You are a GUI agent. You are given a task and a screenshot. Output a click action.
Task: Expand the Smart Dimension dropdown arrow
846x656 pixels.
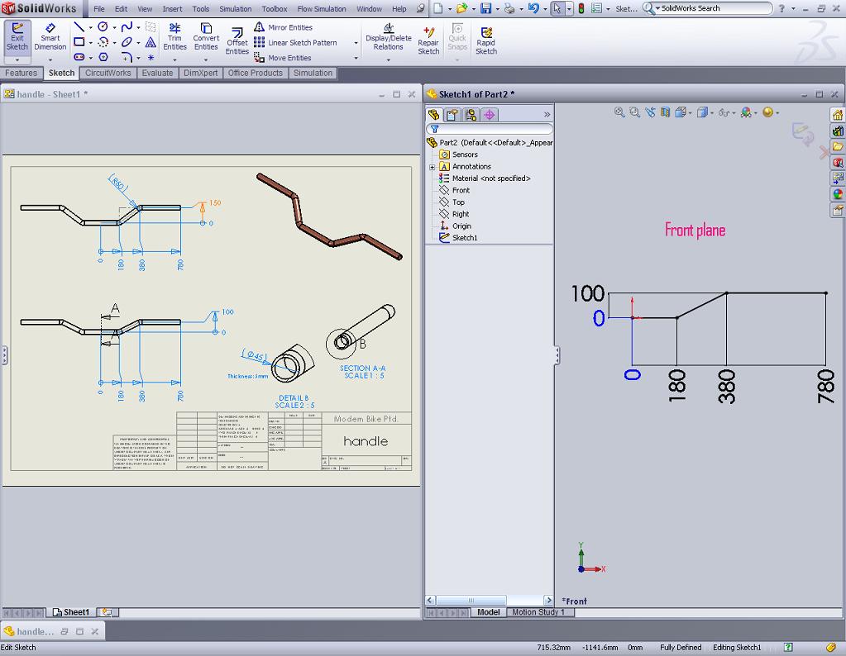(50, 59)
